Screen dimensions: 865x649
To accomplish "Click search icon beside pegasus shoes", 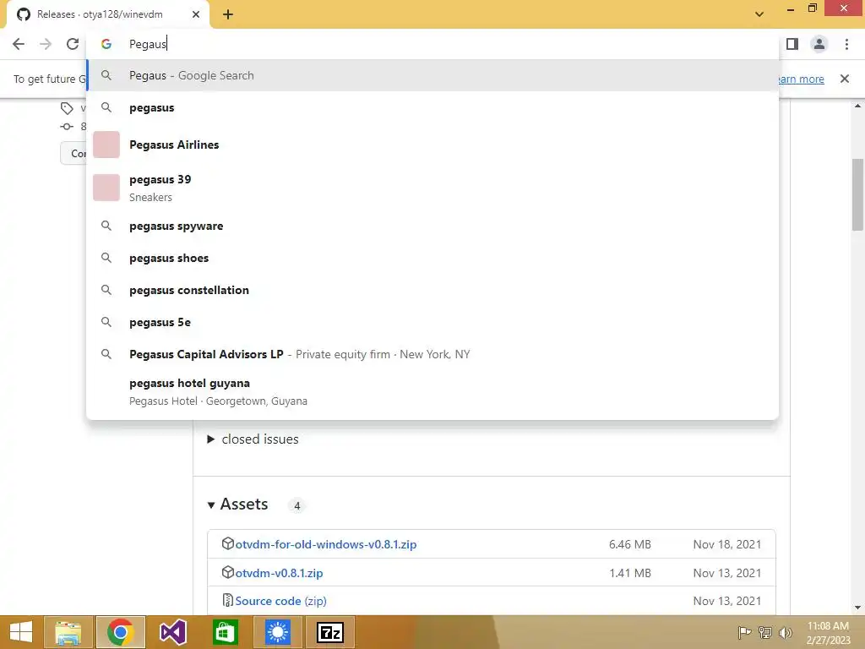I will point(106,258).
